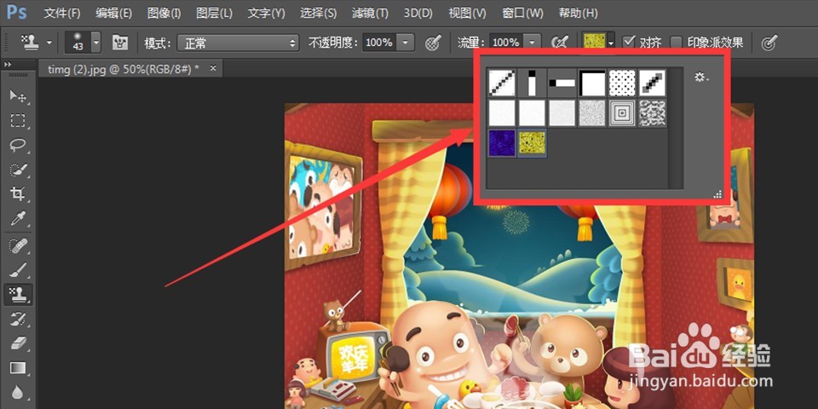The width and height of the screenshot is (818, 409).
Task: Select the Rectangular Marquee tool
Action: click(18, 121)
